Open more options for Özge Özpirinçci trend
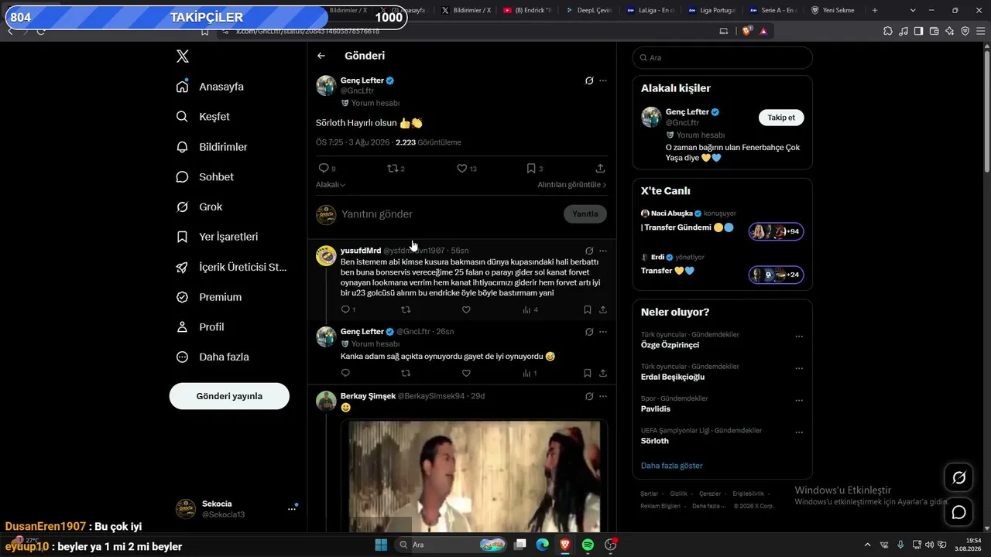This screenshot has height=557, width=991. (799, 337)
